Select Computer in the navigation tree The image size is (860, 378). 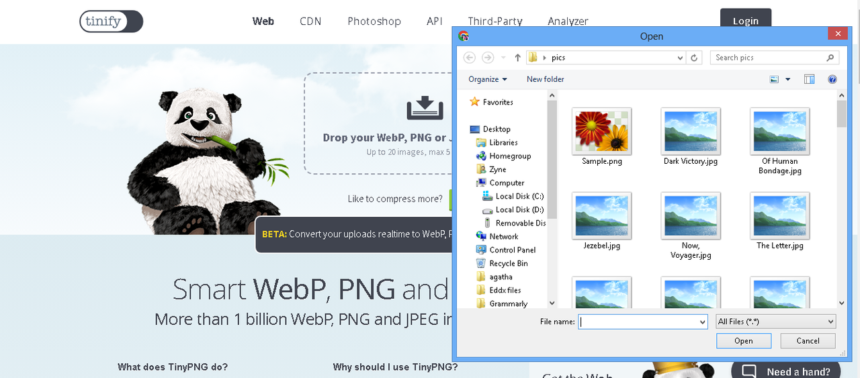tap(507, 183)
